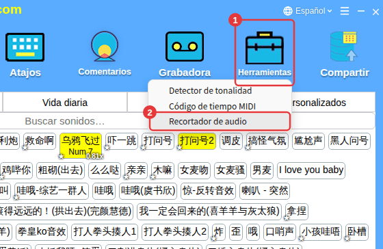Switch to the Vida diaria tab
This screenshot has width=383, height=249.
click(x=65, y=103)
